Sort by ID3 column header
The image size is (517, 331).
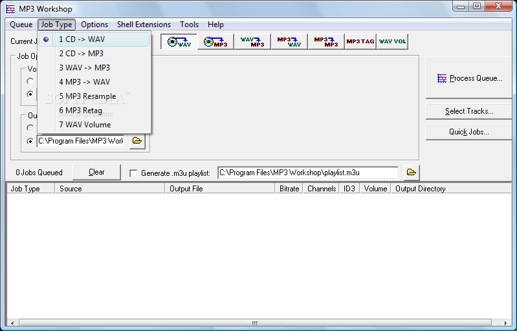pos(349,189)
